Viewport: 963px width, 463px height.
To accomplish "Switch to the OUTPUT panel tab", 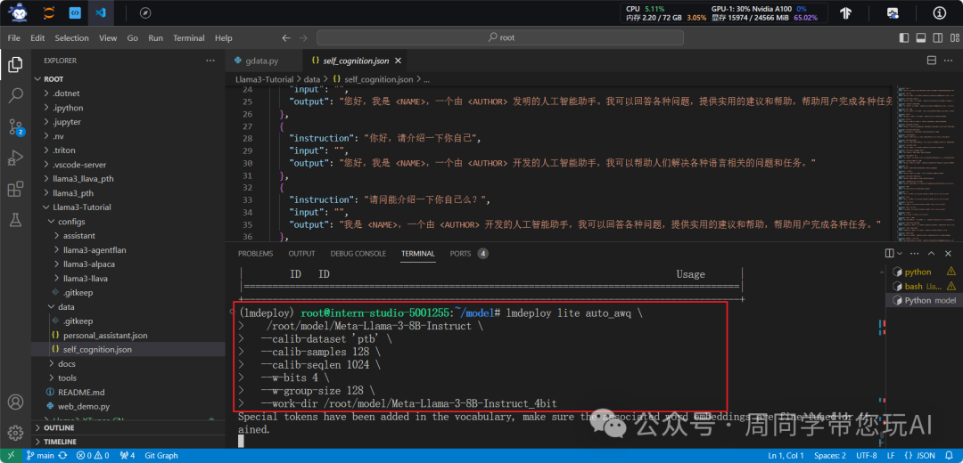I will 301,253.
